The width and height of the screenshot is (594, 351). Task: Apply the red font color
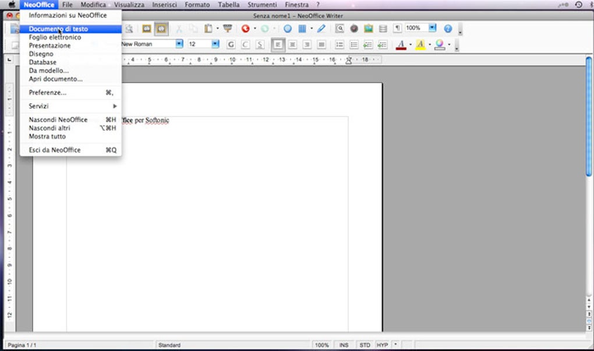(x=401, y=45)
